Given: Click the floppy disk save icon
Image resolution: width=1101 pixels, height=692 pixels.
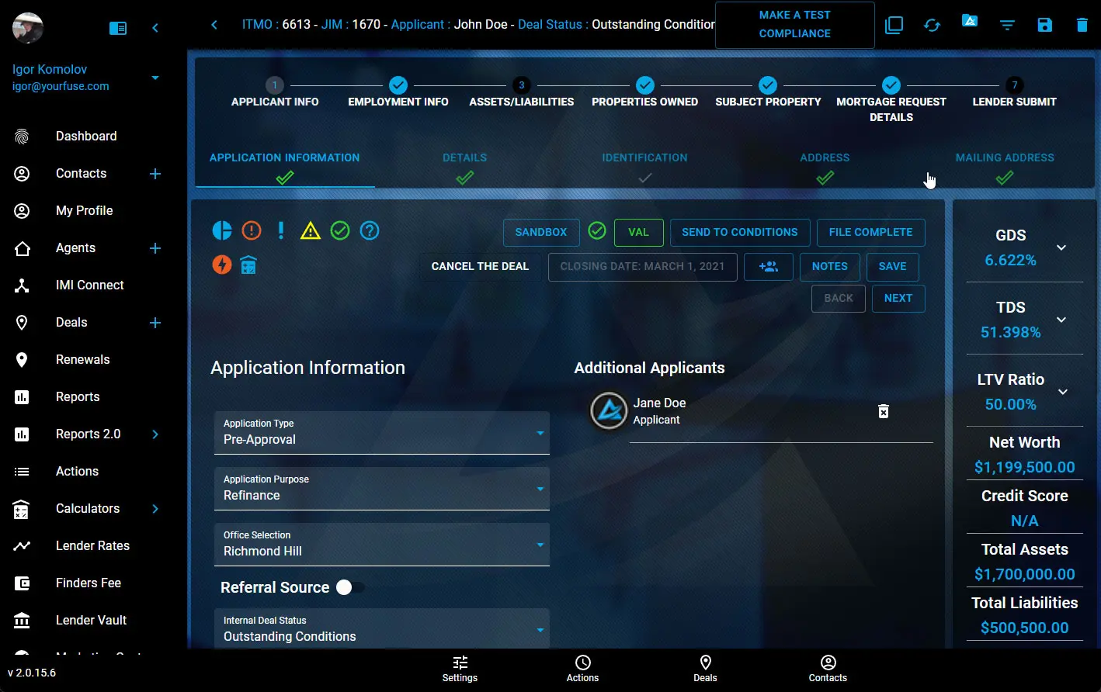Looking at the screenshot, I should click(x=1044, y=25).
